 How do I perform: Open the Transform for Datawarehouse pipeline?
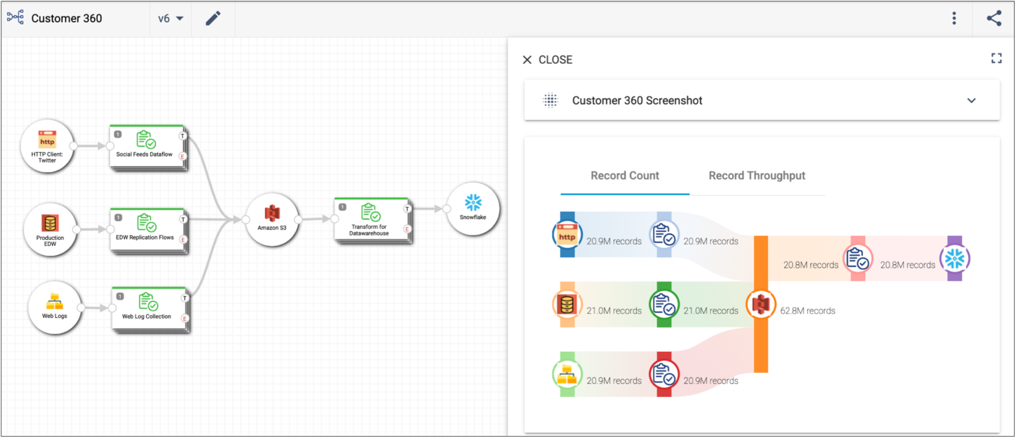pyautogui.click(x=371, y=219)
